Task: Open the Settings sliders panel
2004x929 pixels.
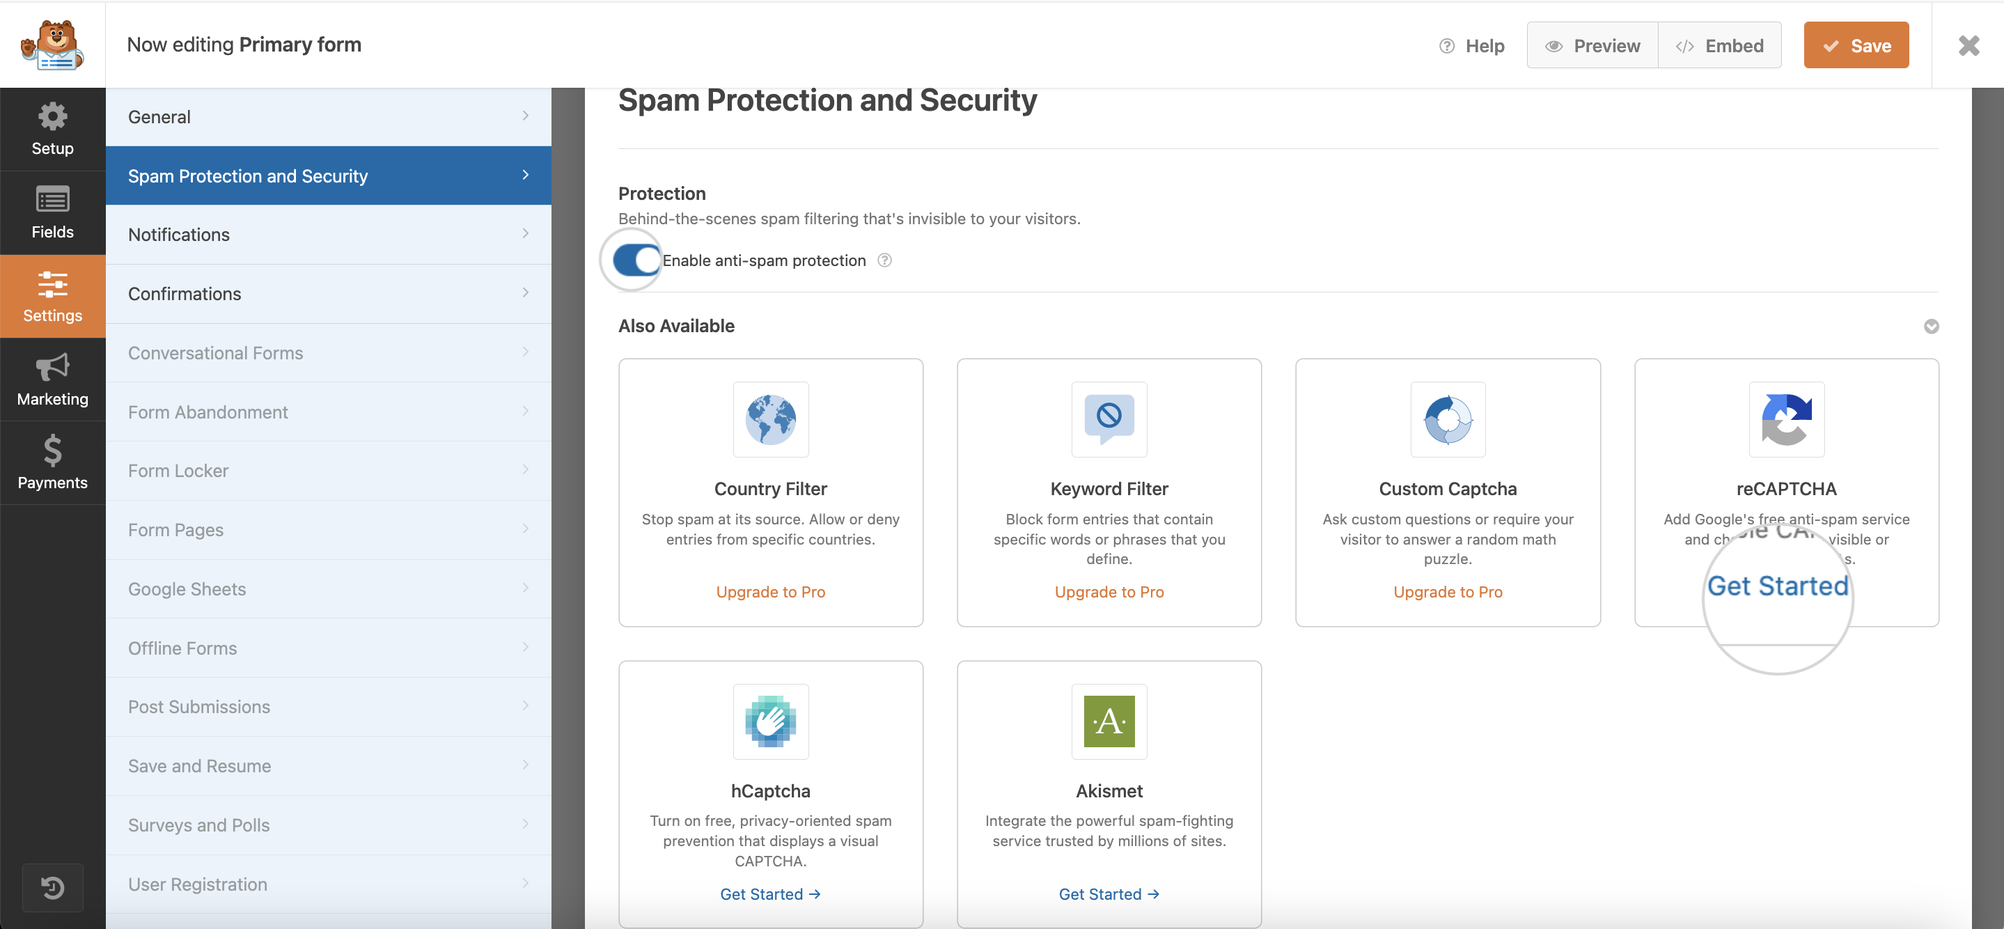Action: click(52, 297)
